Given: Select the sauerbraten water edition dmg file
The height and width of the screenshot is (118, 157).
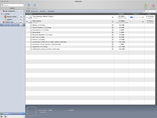Looking at the screenshot, I should coord(49,42).
